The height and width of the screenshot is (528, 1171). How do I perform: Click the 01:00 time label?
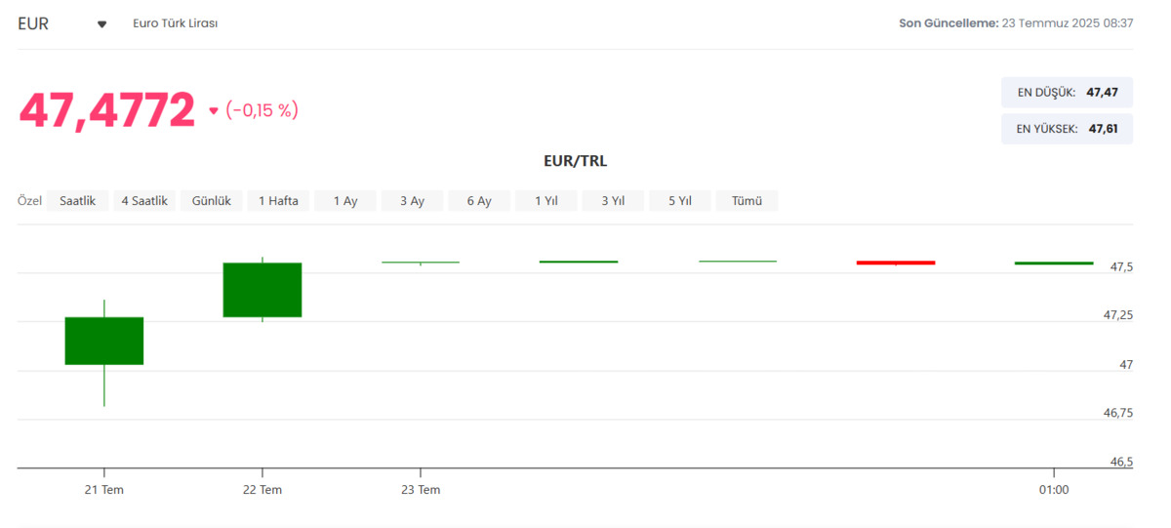pyautogui.click(x=1054, y=490)
